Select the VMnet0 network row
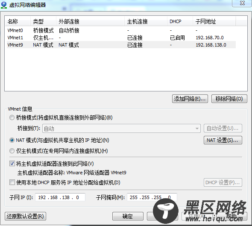 click(121, 30)
